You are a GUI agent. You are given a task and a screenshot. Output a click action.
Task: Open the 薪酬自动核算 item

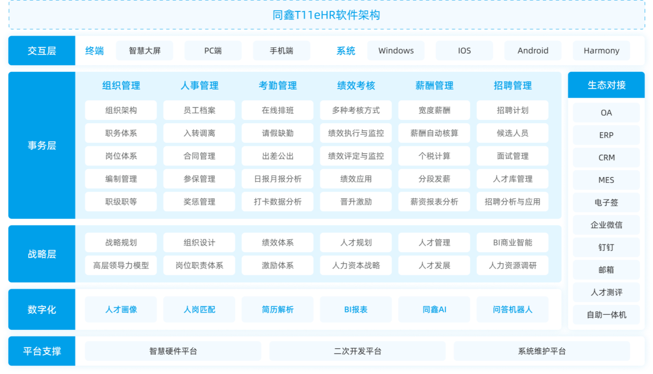coord(434,133)
